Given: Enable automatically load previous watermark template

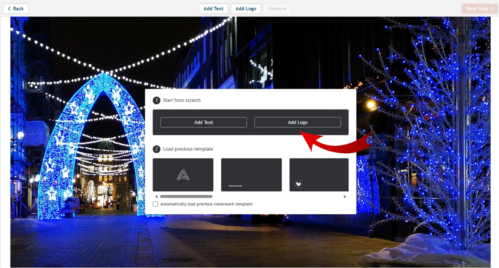Looking at the screenshot, I should coord(156,204).
